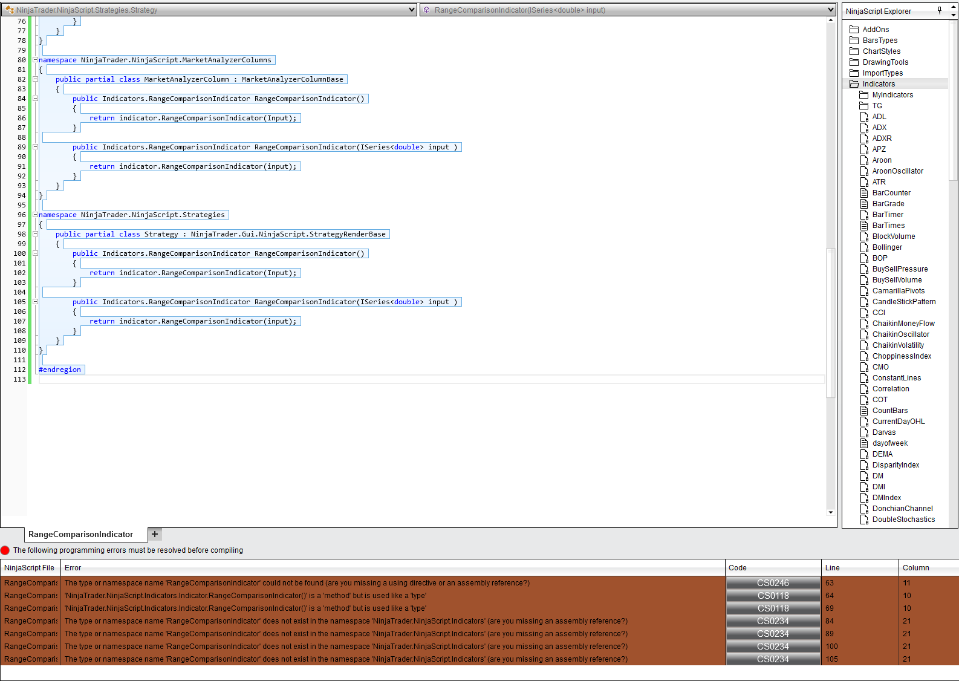Collapse the method block at line 100

(x=35, y=253)
